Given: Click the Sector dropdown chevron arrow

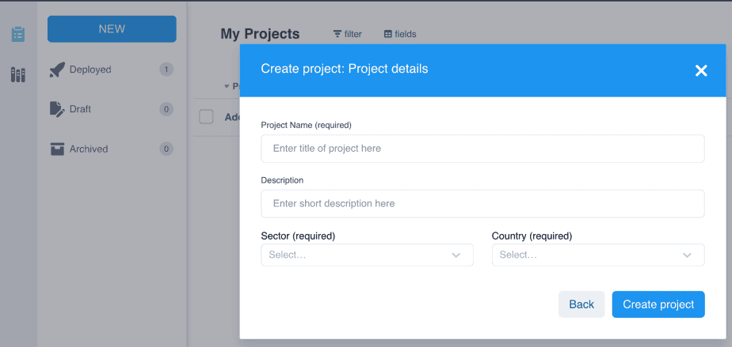Looking at the screenshot, I should 456,255.
